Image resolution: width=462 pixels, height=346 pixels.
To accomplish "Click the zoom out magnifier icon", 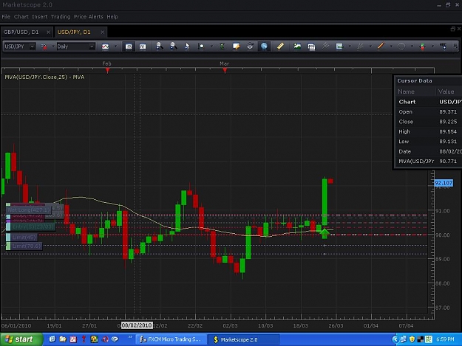I will [x=173, y=46].
